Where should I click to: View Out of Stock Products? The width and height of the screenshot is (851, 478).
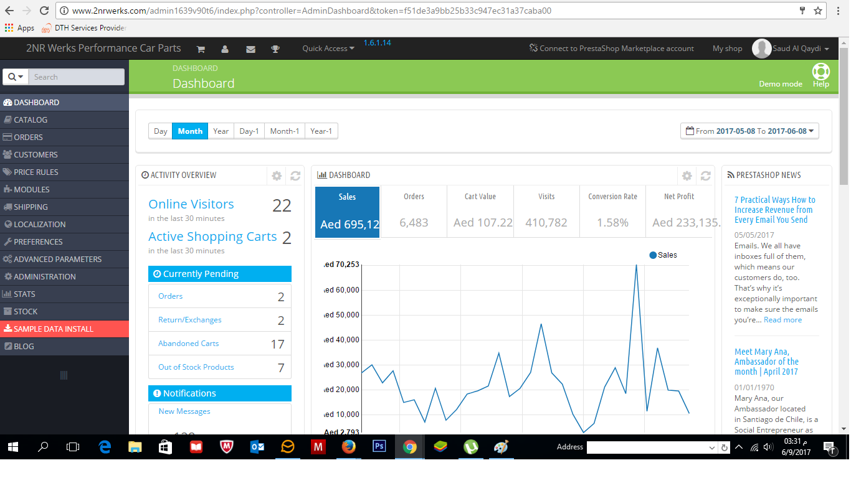pyautogui.click(x=196, y=367)
